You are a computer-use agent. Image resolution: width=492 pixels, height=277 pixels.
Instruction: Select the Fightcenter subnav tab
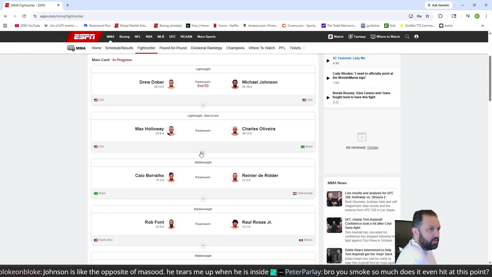[146, 48]
